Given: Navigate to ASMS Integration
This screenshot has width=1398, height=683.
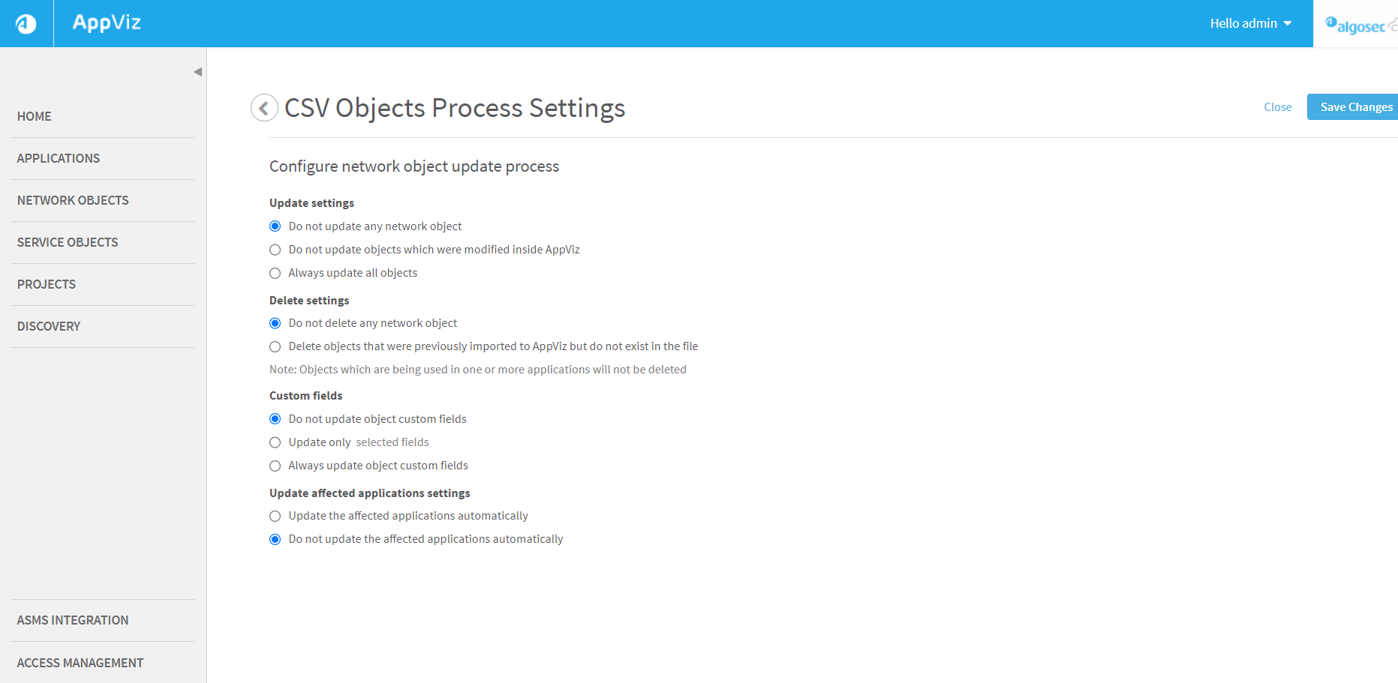Looking at the screenshot, I should coord(73,620).
